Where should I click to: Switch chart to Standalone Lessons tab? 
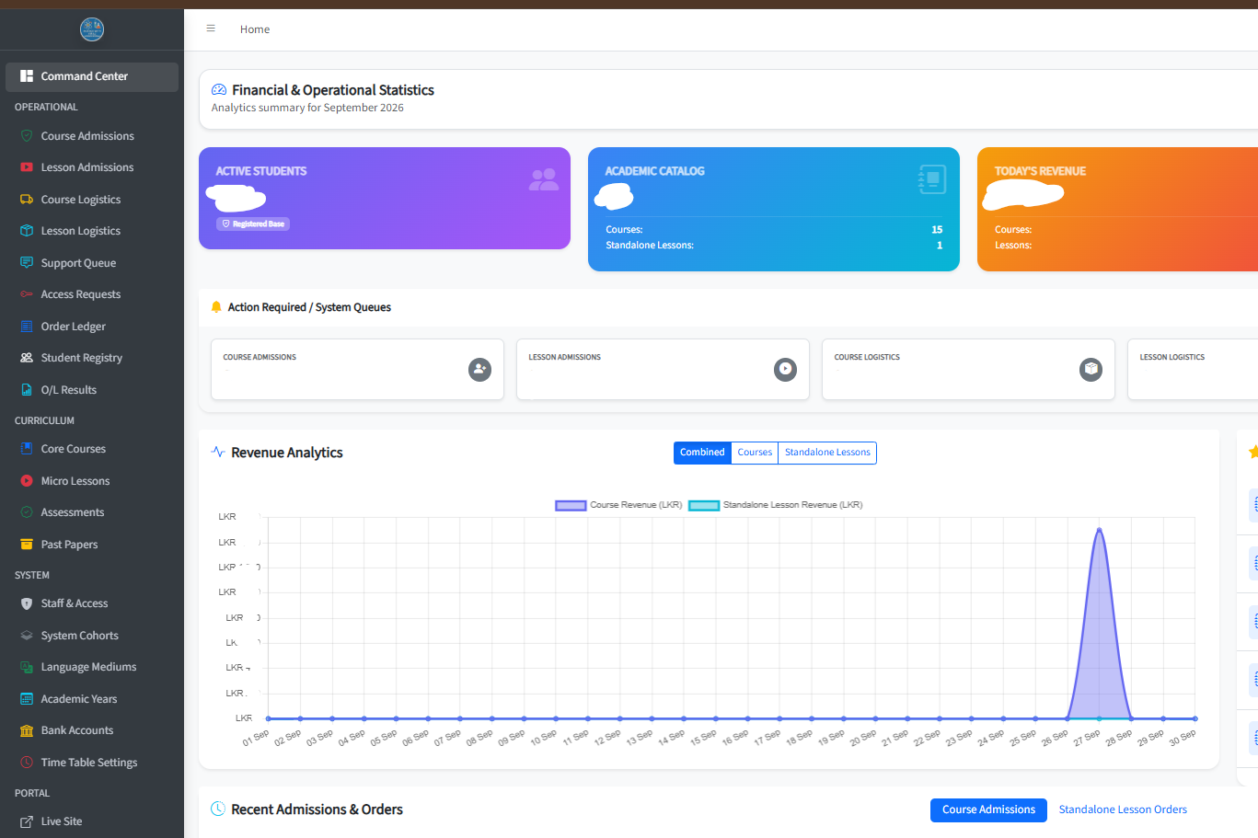[x=827, y=453]
